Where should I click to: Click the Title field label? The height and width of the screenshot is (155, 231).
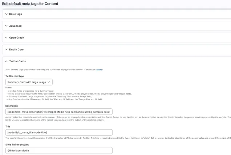click(x=8, y=126)
